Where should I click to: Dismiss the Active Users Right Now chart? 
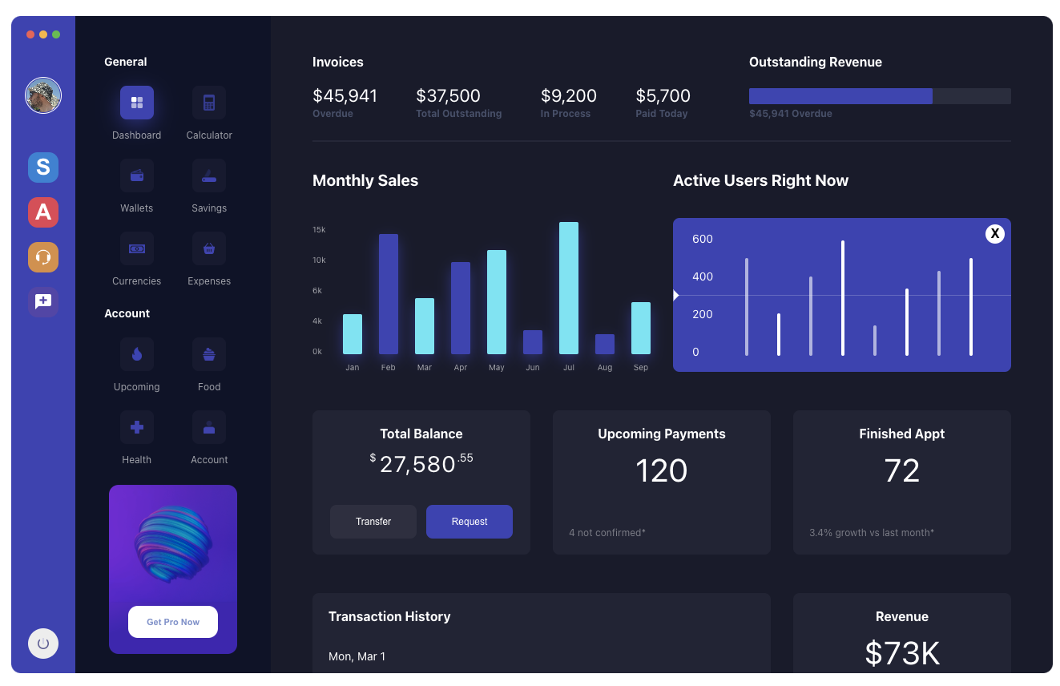(994, 233)
